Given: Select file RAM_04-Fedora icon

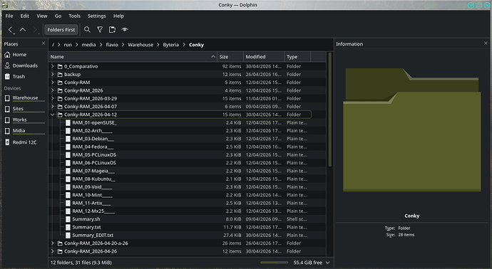Looking at the screenshot, I should [x=68, y=147].
